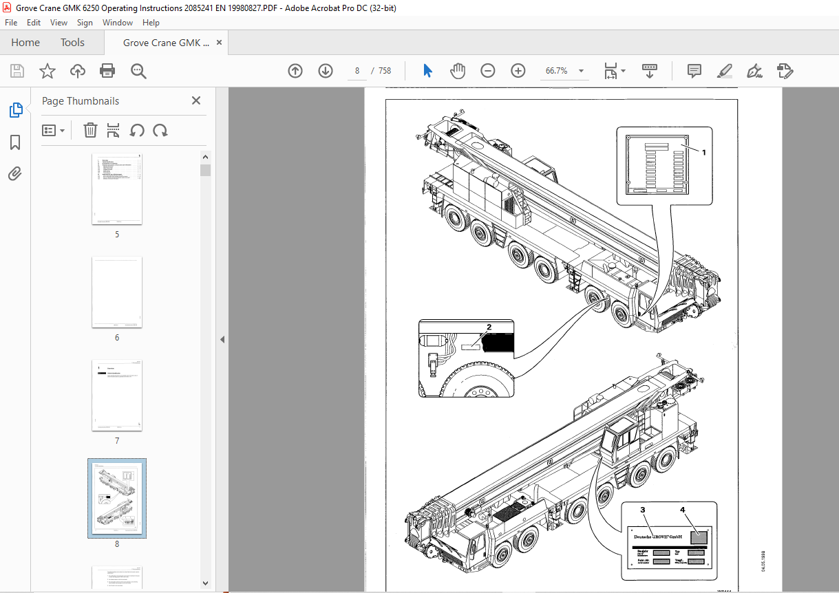Zoom out with minus button
Image resolution: width=839 pixels, height=593 pixels.
click(x=488, y=71)
